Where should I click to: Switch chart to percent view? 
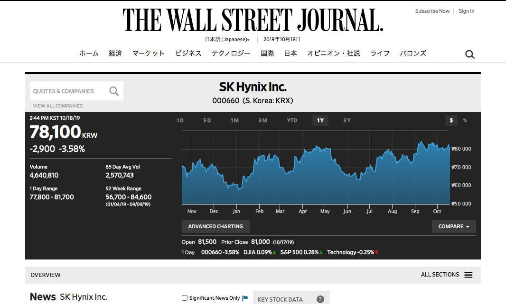click(465, 120)
